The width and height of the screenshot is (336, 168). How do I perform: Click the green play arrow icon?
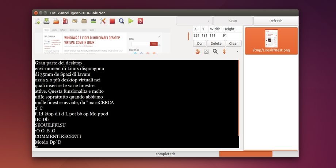click(x=131, y=21)
